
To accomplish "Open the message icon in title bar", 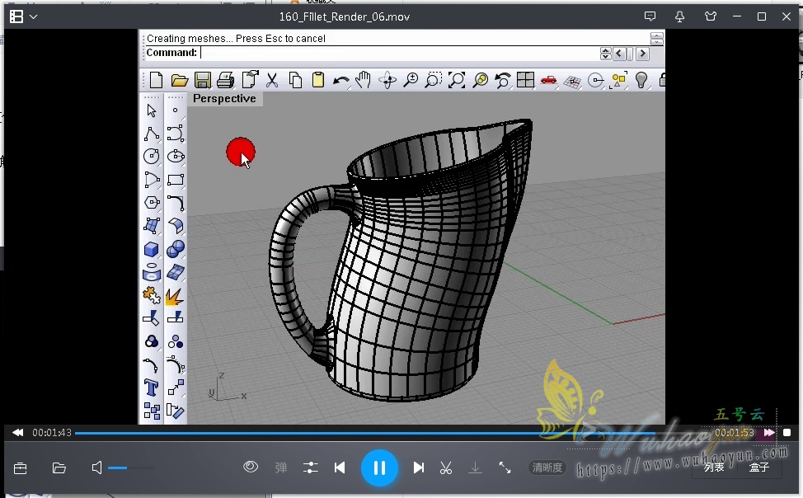I will 650,17.
